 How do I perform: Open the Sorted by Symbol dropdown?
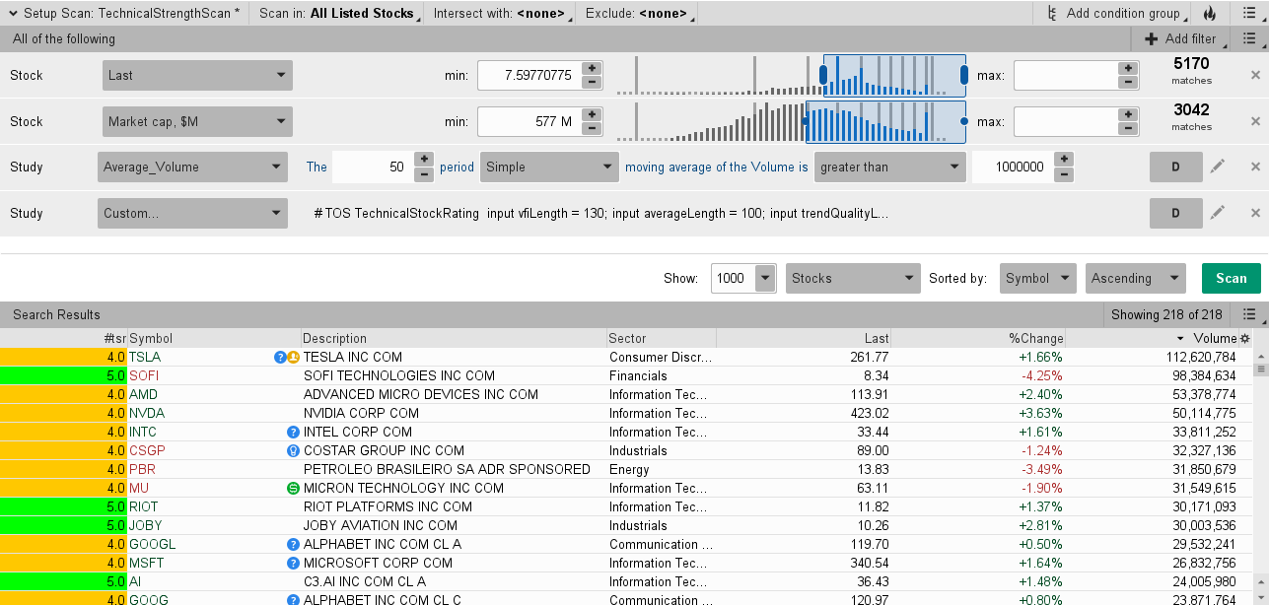click(1037, 278)
